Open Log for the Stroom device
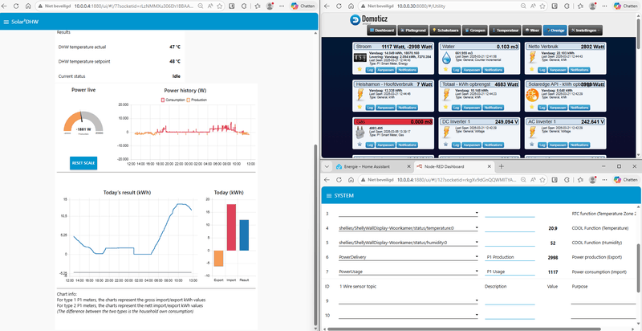Screen dimensions: 642x331 [x=370, y=70]
